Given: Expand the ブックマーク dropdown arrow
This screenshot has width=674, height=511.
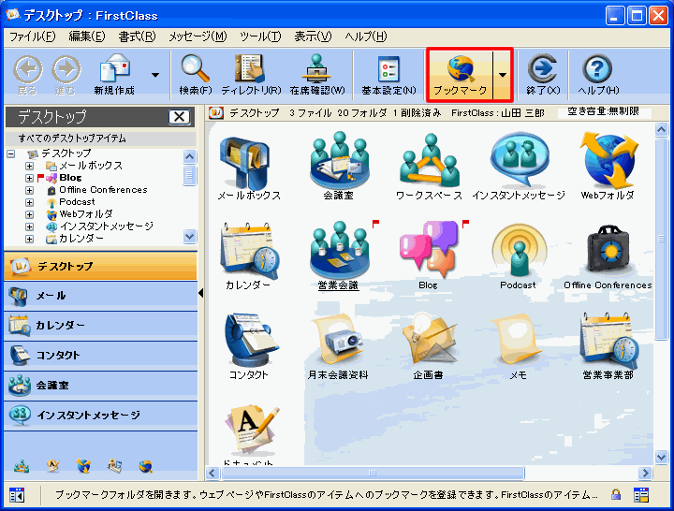Looking at the screenshot, I should tap(504, 75).
